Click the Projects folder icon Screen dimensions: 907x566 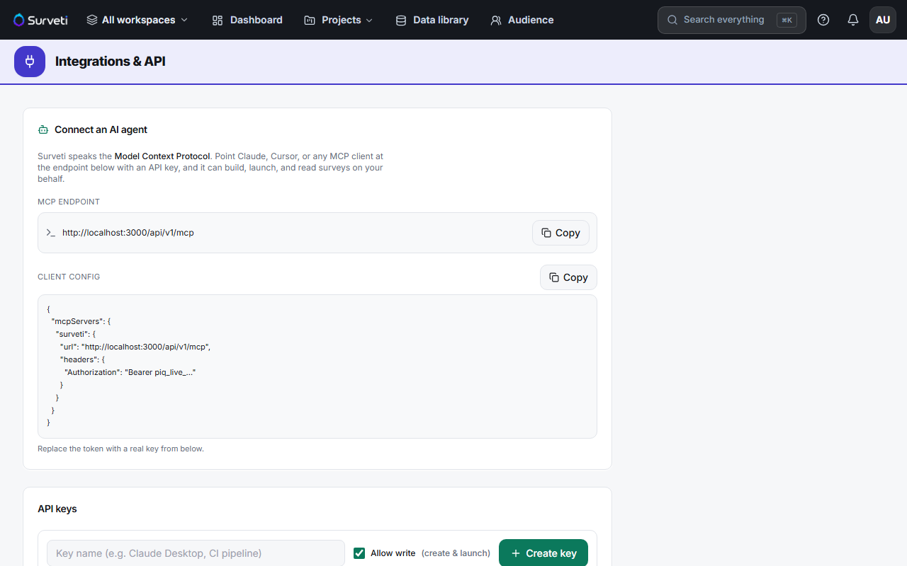[310, 21]
